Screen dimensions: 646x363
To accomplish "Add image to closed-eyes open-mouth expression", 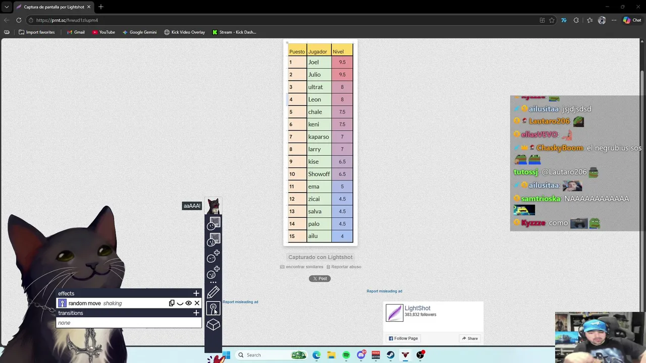I will [x=213, y=272].
